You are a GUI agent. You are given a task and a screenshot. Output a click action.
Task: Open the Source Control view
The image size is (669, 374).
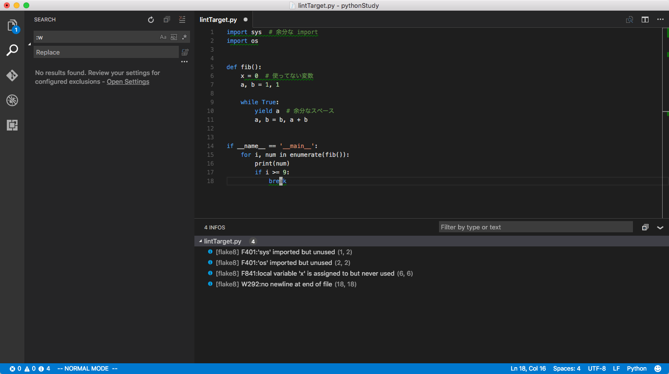pos(12,75)
